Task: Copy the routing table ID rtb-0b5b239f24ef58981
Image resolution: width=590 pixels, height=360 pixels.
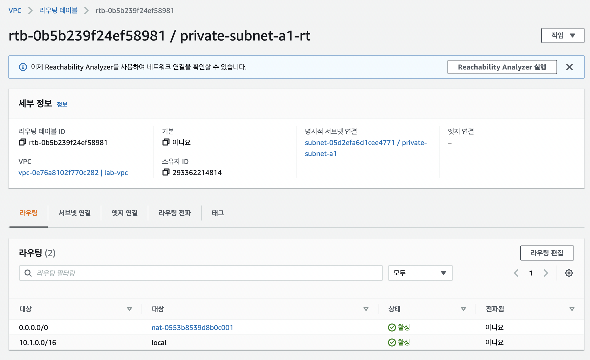Action: pos(22,142)
